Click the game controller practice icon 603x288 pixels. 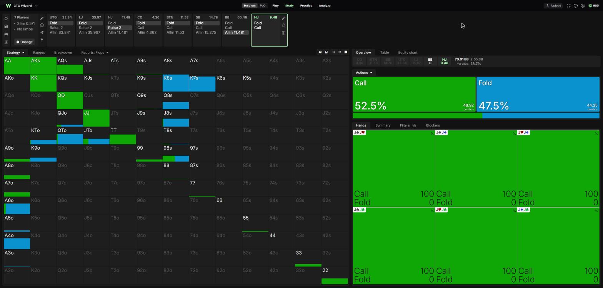(x=6, y=34)
